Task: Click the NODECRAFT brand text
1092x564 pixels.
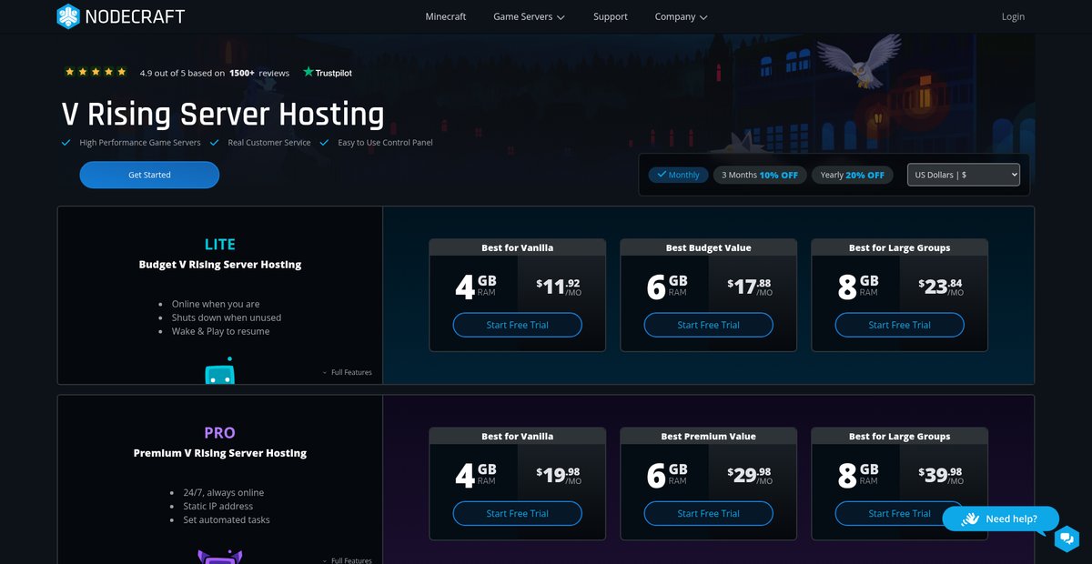Action: click(x=135, y=16)
